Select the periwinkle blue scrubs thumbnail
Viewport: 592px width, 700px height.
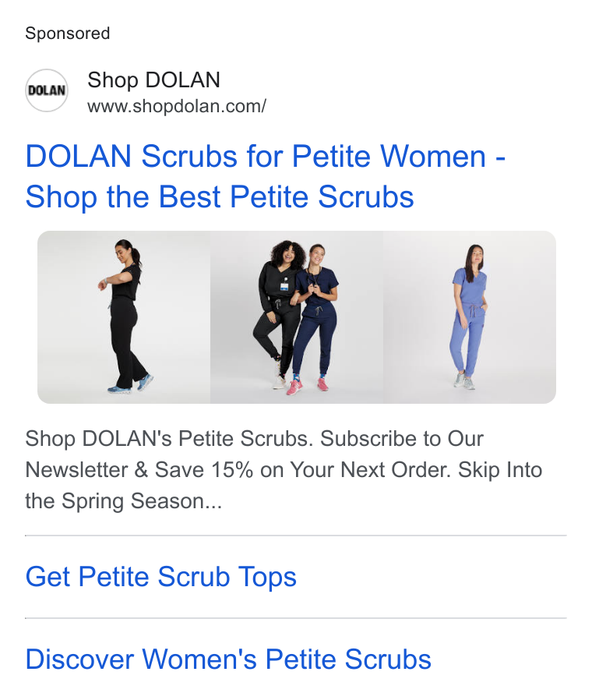coord(470,317)
